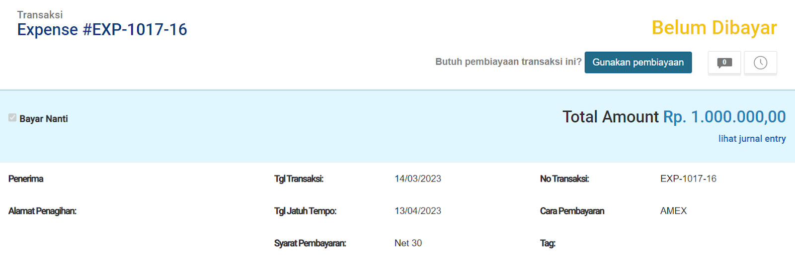This screenshot has width=795, height=278.
Task: Click the Cara Pembayaran label
Action: click(572, 211)
